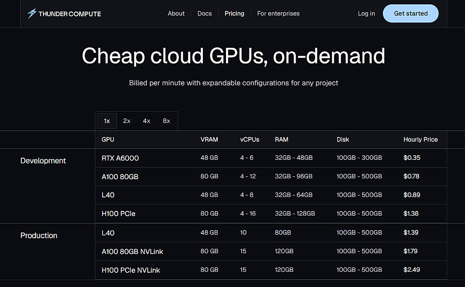Click the Cheap cloud GPUs, on-demand heading
The height and width of the screenshot is (287, 465).
click(x=233, y=56)
